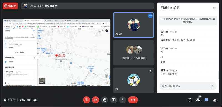Click the meeting code zhw-vfft-gaz
Screen dimensions: 222x107
click(x=29, y=100)
